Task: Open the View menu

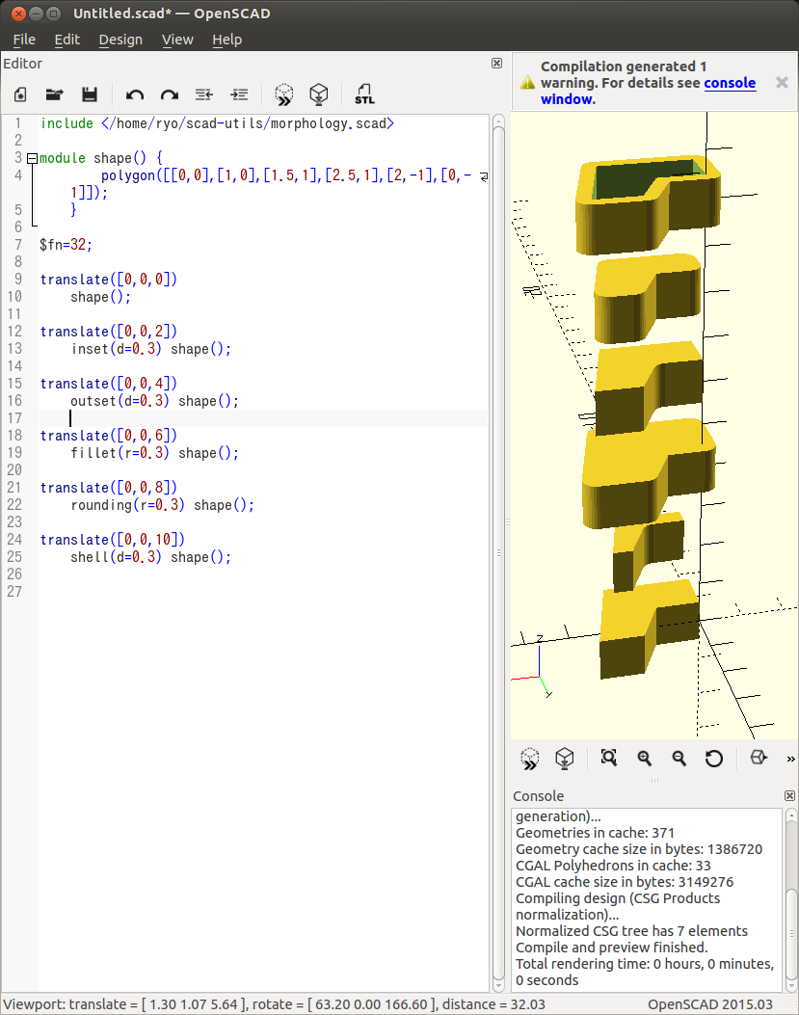Action: tap(177, 40)
